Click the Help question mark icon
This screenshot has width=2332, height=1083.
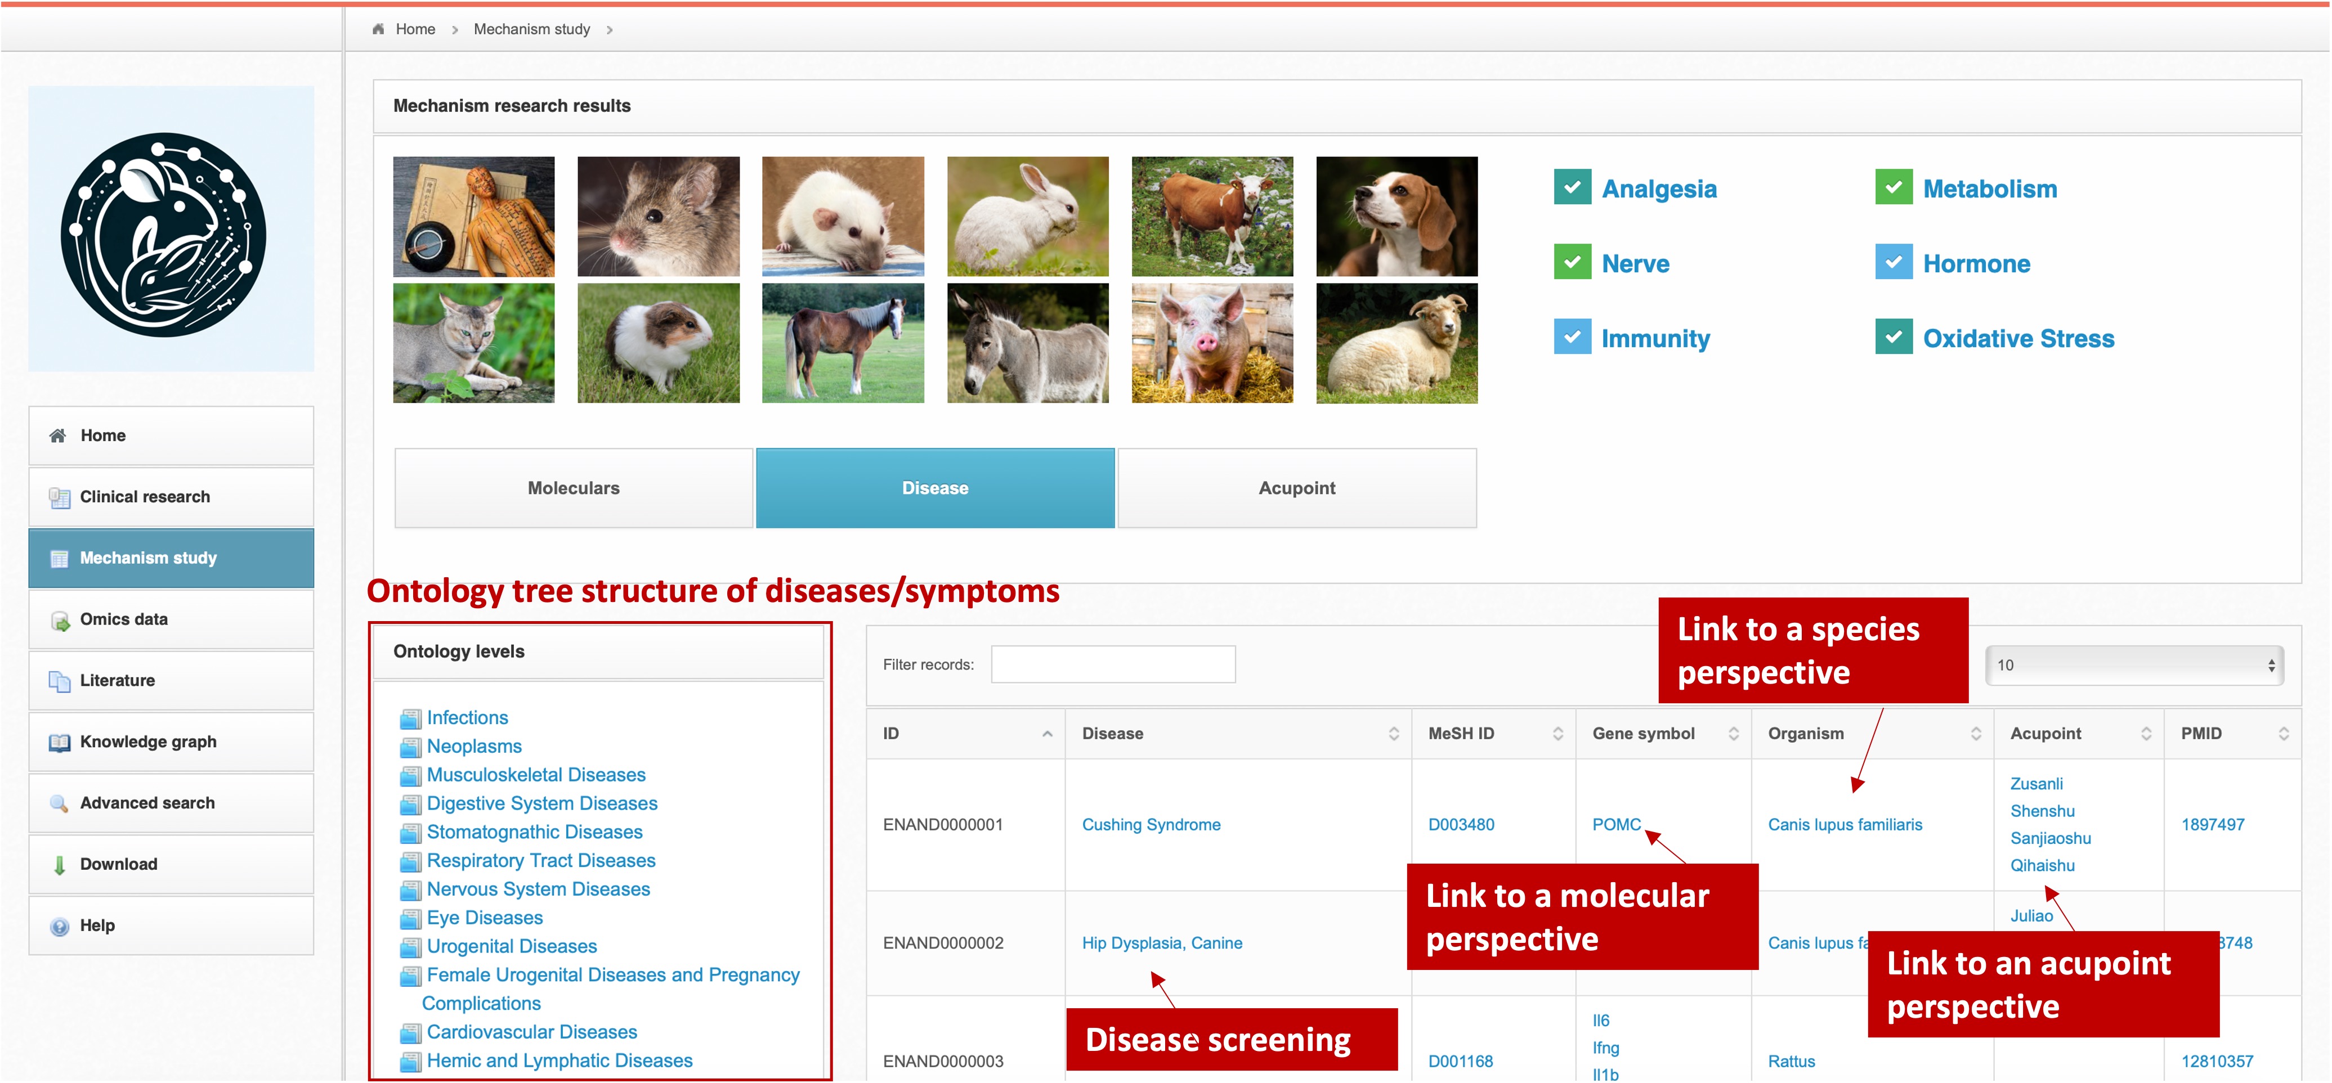[x=60, y=927]
